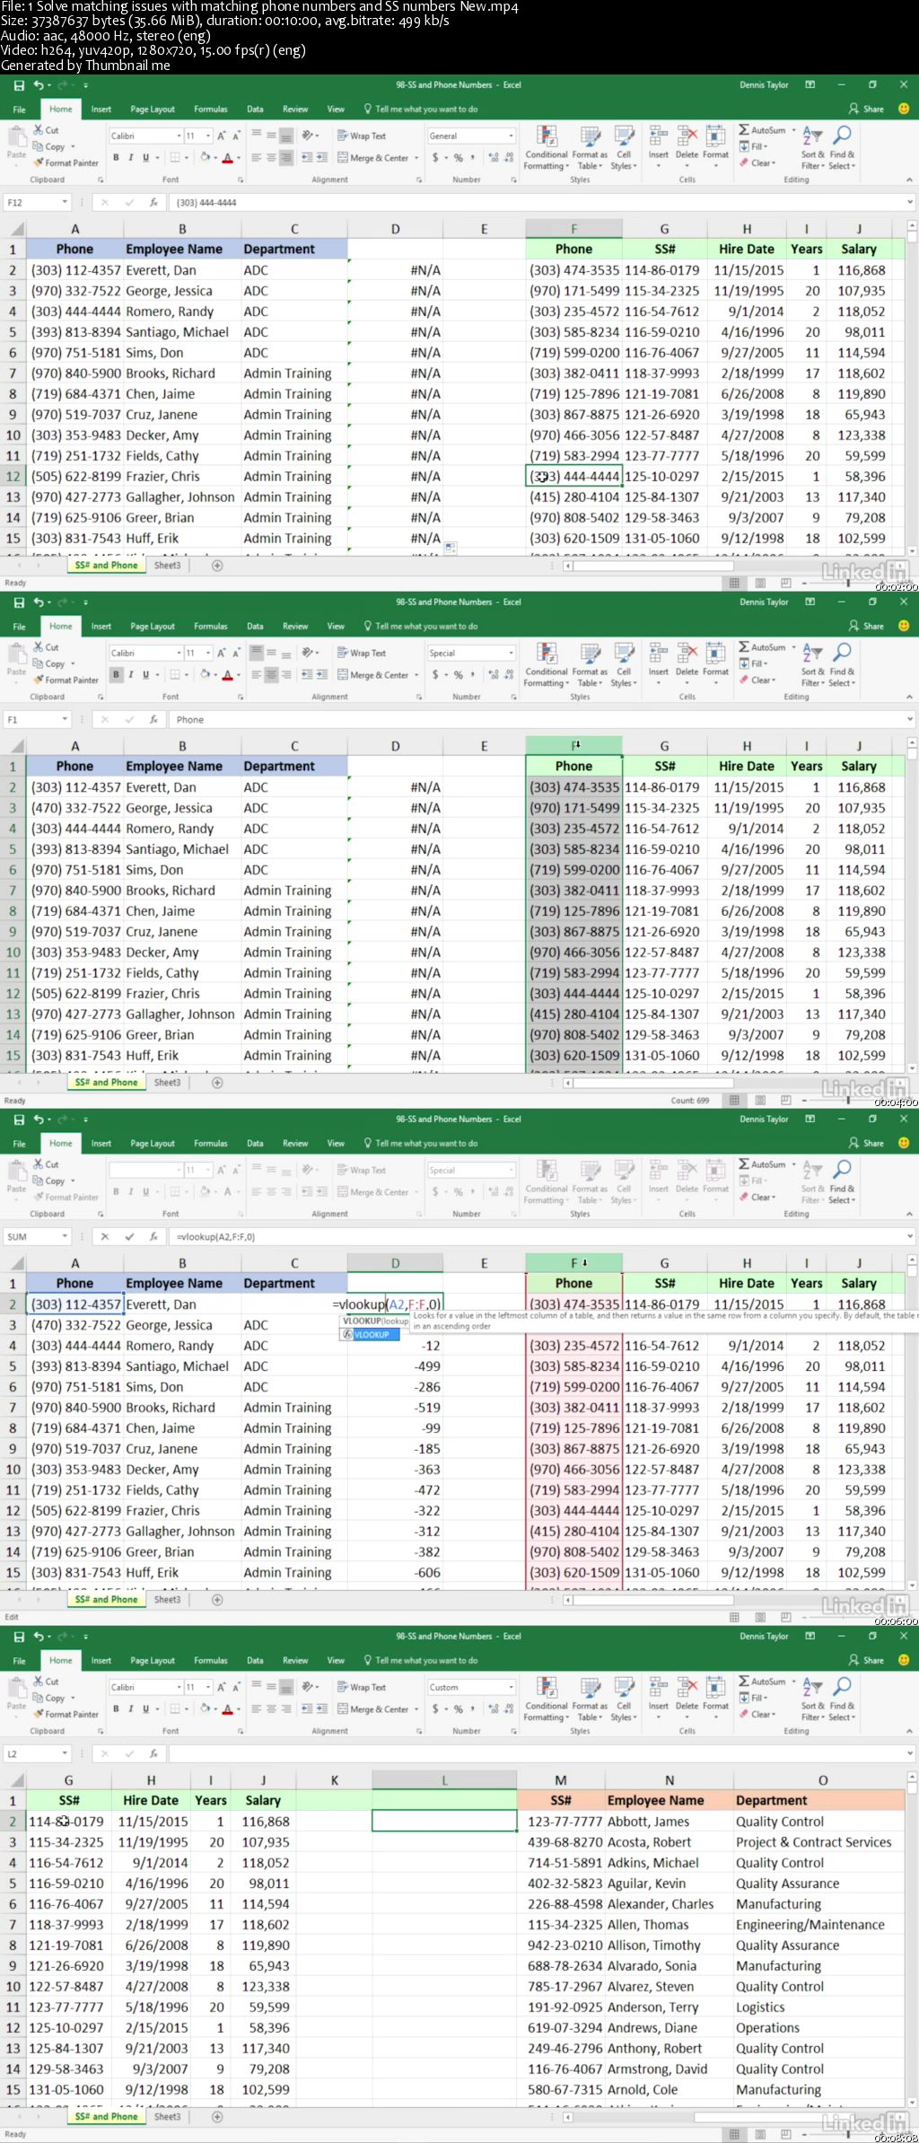This screenshot has width=919, height=2143.
Task: Open the General number format dropdown
Action: point(511,136)
